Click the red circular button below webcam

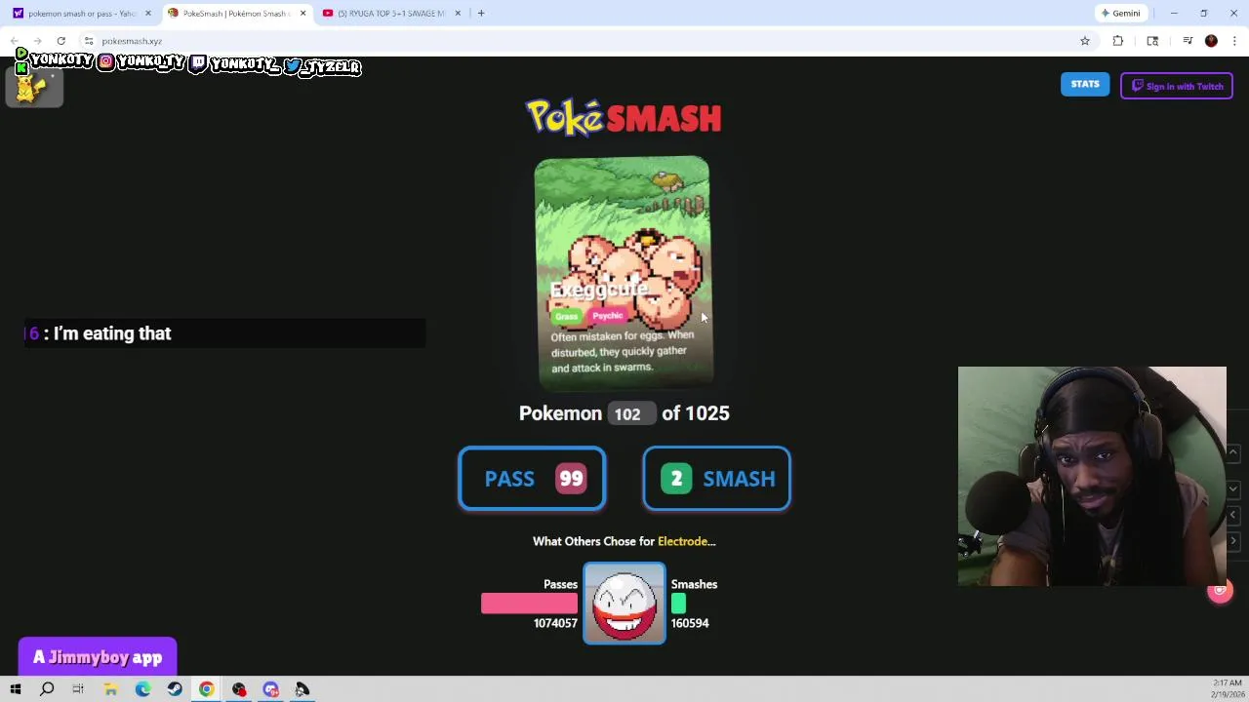point(1220,591)
